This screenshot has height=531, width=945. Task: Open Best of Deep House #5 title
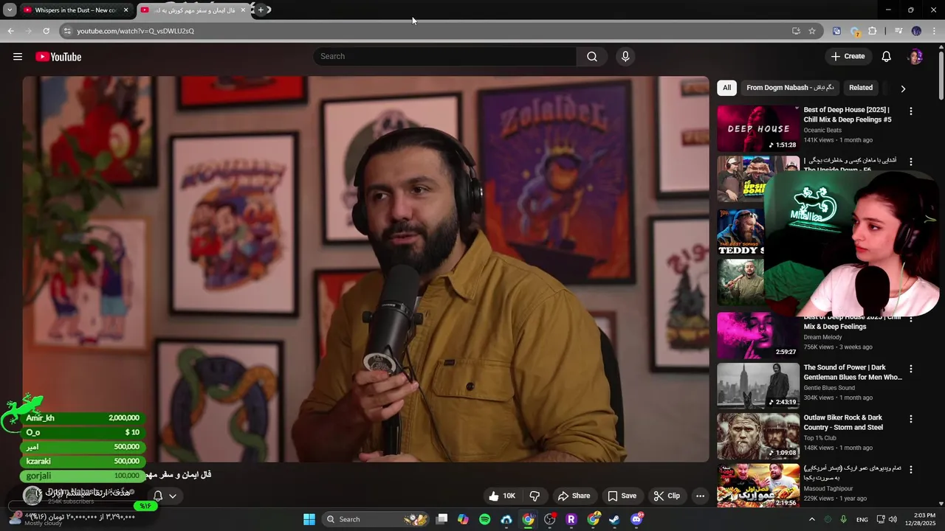tap(848, 114)
